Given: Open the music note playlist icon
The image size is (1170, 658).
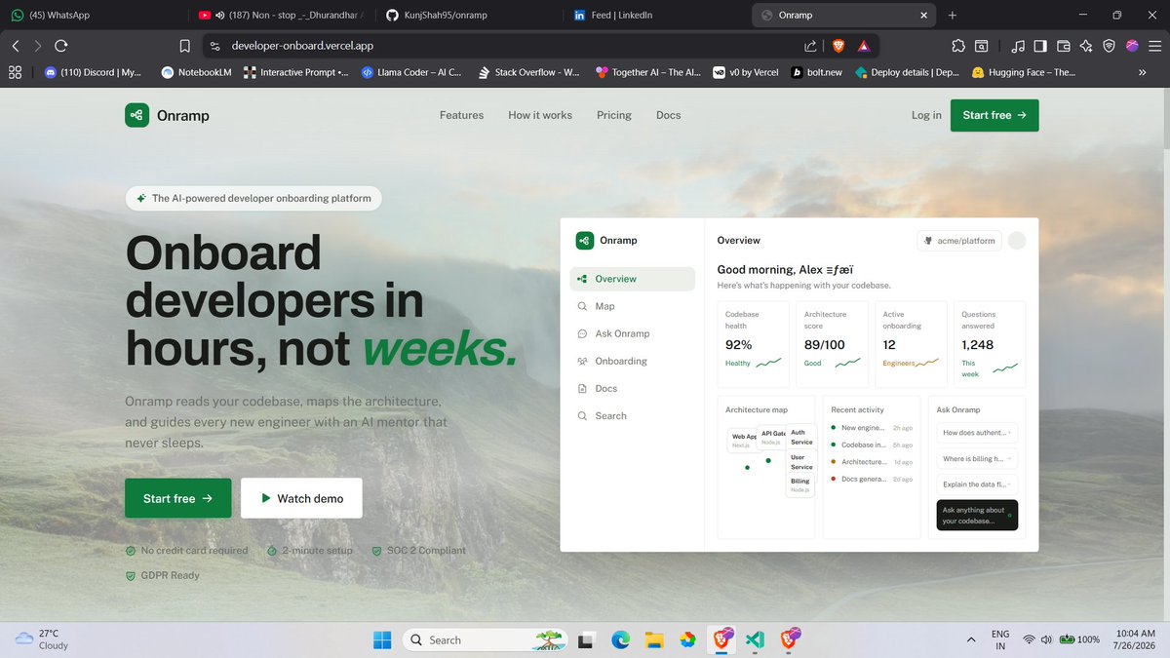Looking at the screenshot, I should click(1018, 46).
